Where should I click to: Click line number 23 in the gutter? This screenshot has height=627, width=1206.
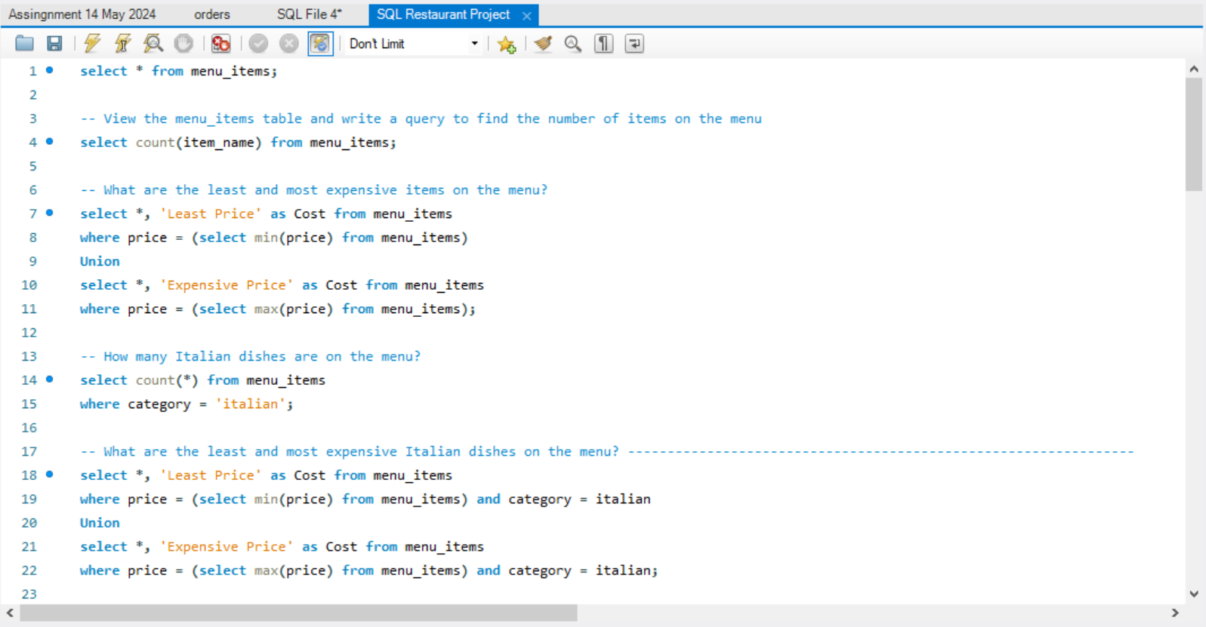pos(29,594)
